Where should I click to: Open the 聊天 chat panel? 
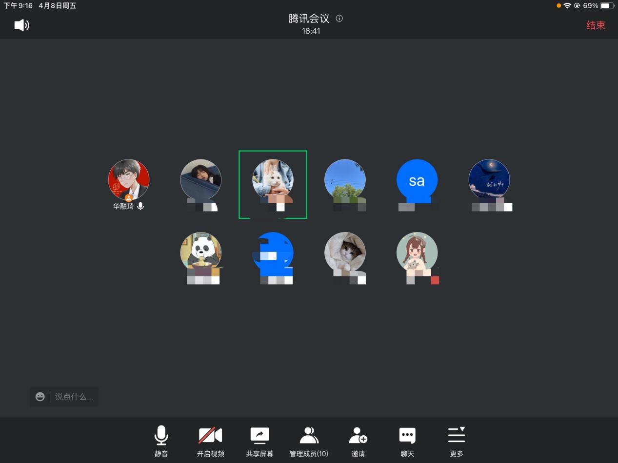(x=407, y=442)
